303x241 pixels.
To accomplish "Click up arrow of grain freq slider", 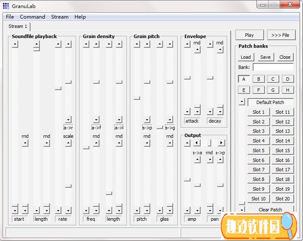I will pyautogui.click(x=86, y=44).
